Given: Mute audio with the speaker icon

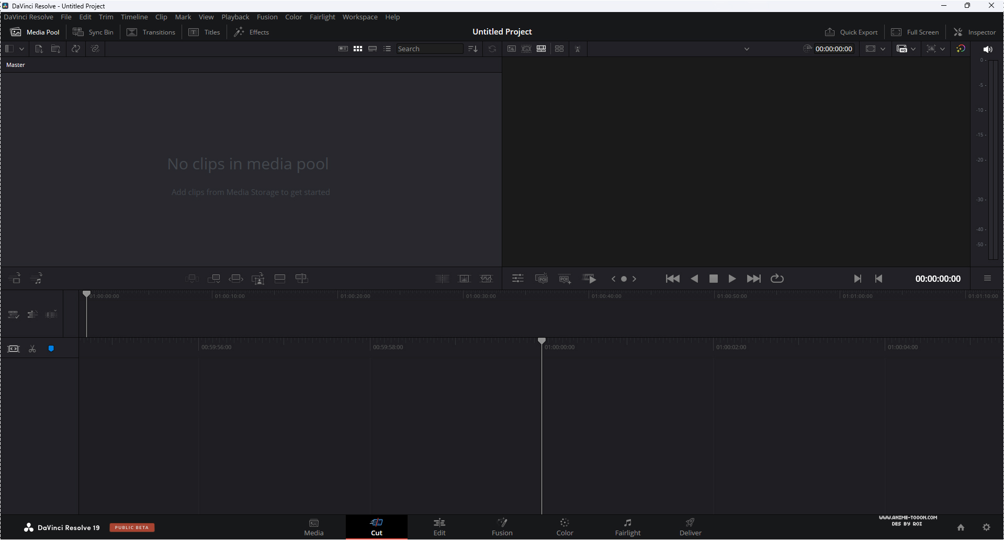Looking at the screenshot, I should [x=988, y=49].
